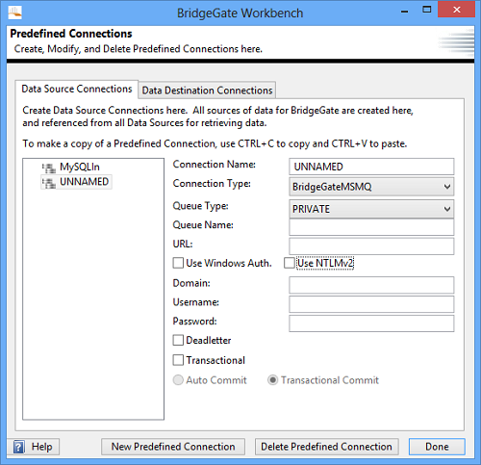
Task: Click New Predefined Connection button
Action: tap(173, 447)
